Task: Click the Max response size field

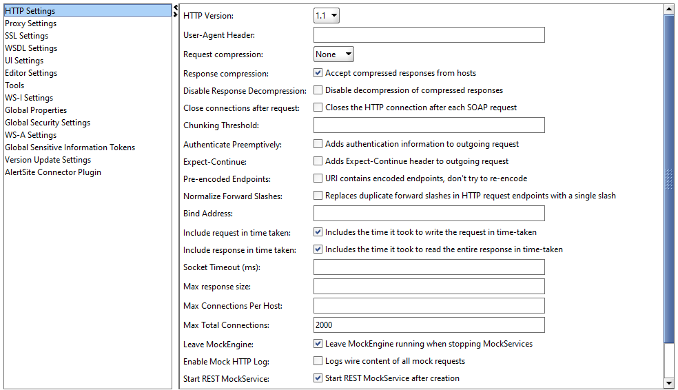Action: (429, 286)
